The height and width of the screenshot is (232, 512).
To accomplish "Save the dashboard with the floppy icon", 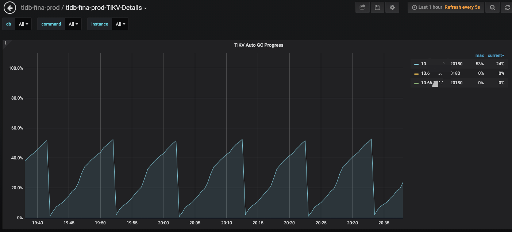I will [x=377, y=7].
